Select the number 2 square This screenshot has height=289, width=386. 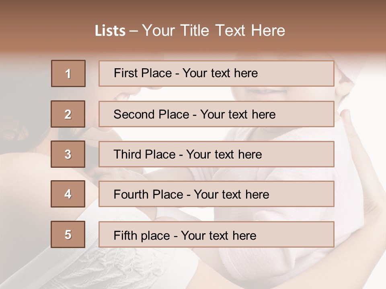pyautogui.click(x=68, y=114)
